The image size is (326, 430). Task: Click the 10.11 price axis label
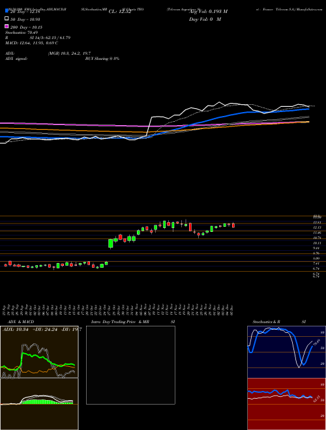click(317, 243)
